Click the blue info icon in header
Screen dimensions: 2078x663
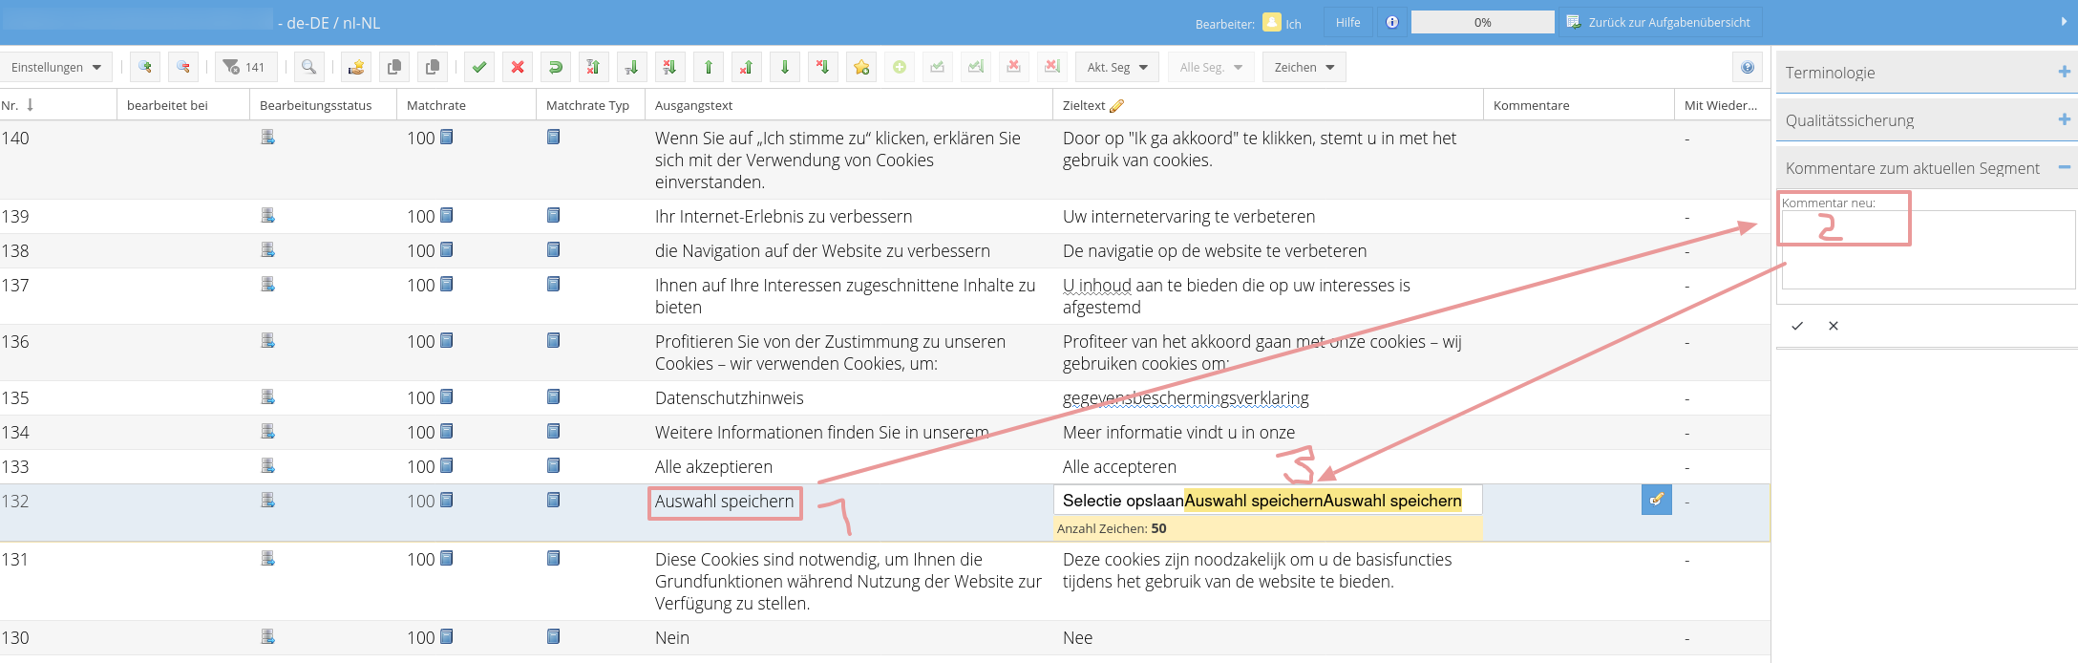(1392, 22)
